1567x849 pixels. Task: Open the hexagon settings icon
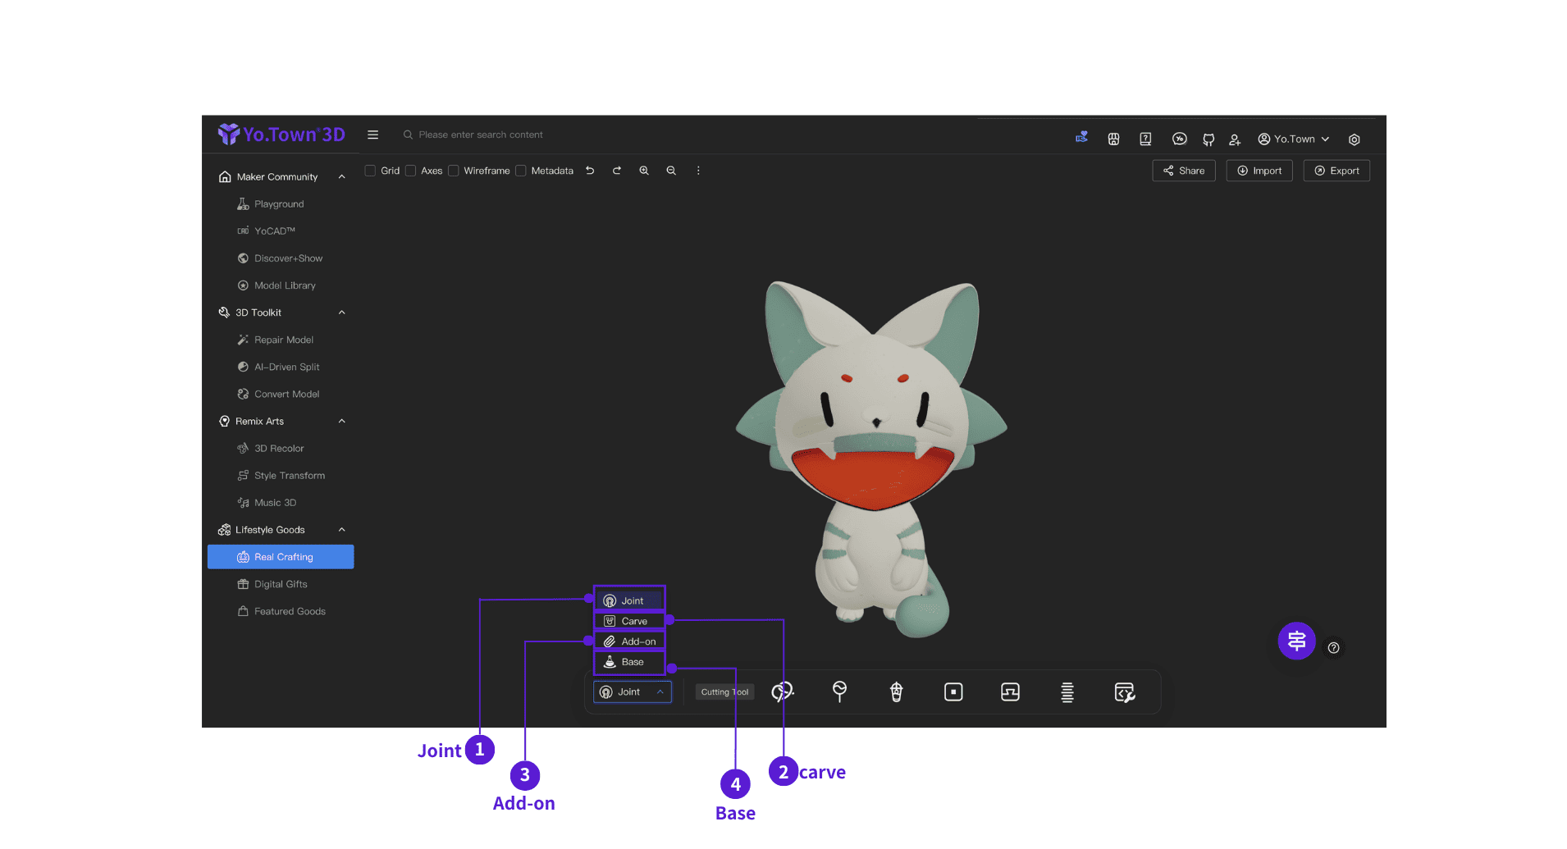(x=1354, y=140)
